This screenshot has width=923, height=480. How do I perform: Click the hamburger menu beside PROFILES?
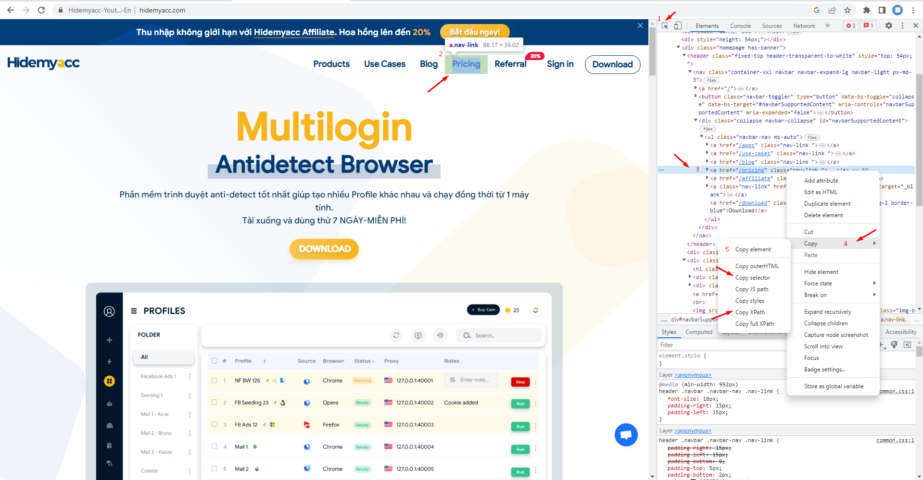click(134, 311)
